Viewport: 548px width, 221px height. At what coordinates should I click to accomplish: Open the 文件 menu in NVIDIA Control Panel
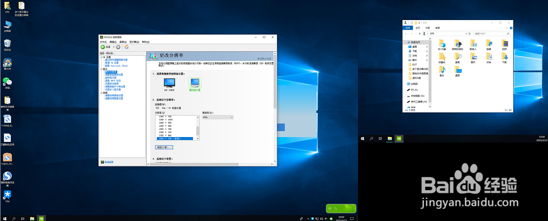pyautogui.click(x=103, y=42)
